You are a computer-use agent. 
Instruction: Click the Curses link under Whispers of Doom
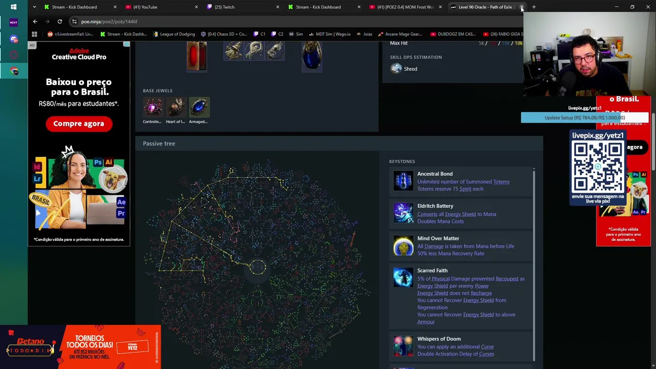[486, 354]
